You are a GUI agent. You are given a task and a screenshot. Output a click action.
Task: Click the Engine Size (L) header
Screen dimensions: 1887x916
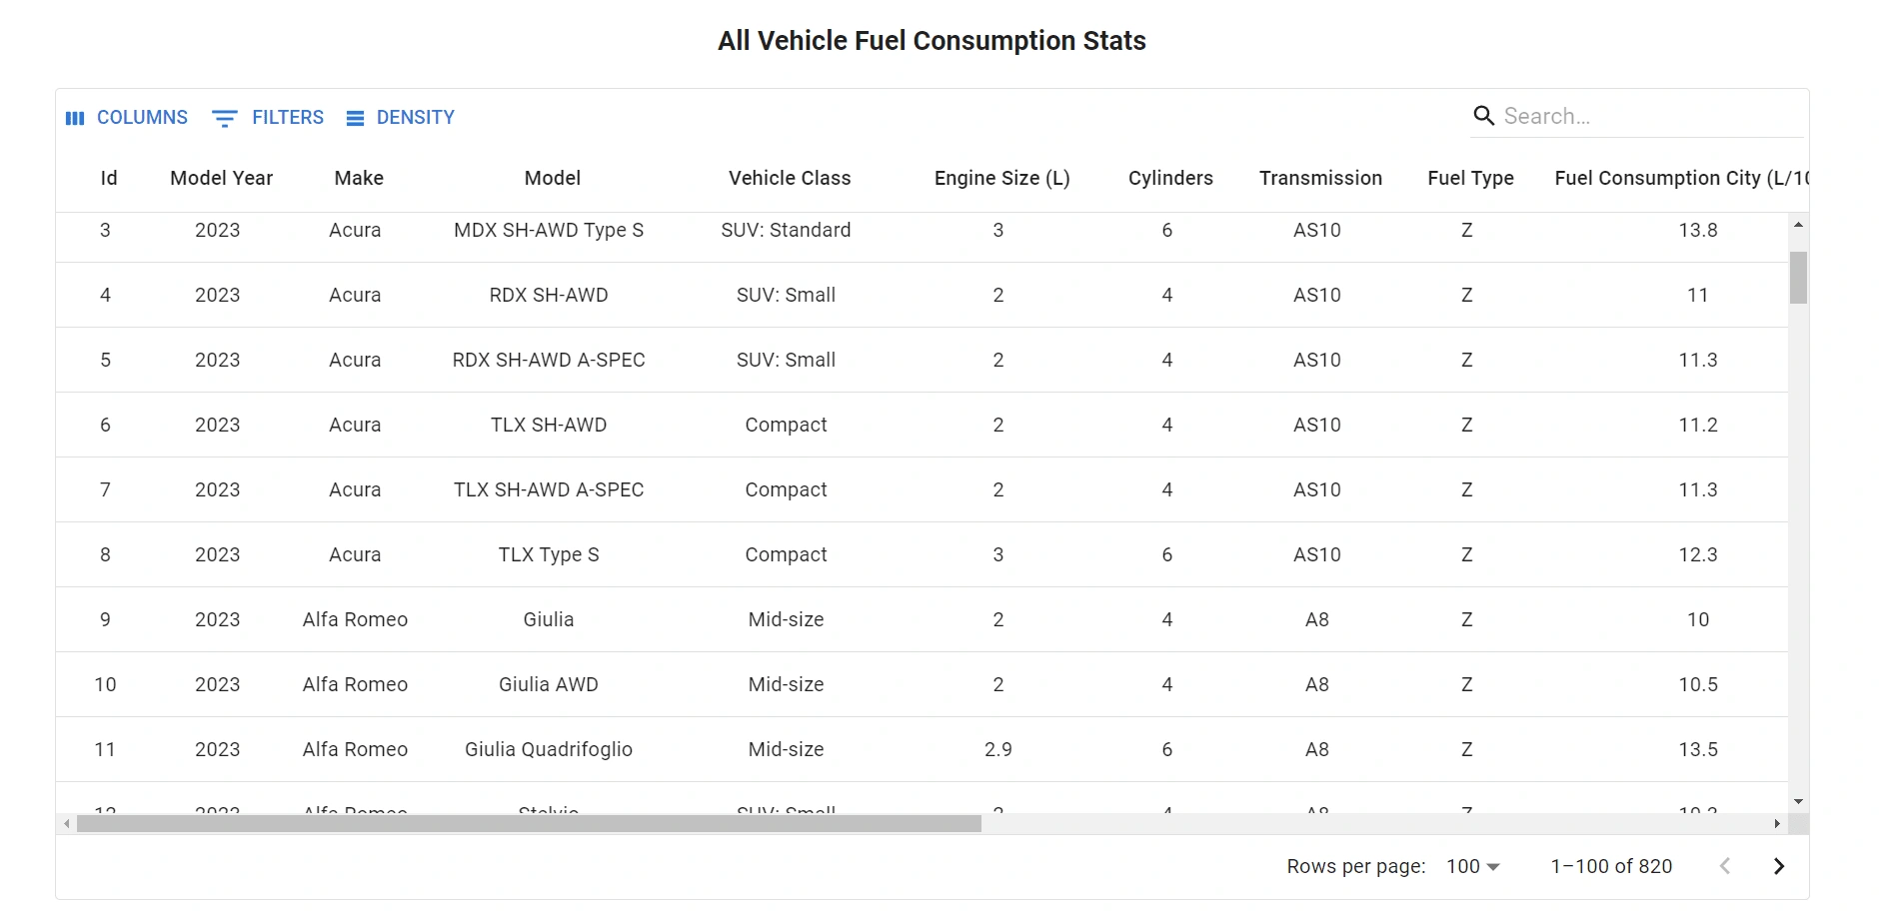click(1001, 178)
